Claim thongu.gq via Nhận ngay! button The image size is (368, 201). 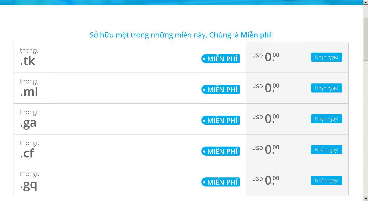point(326,180)
